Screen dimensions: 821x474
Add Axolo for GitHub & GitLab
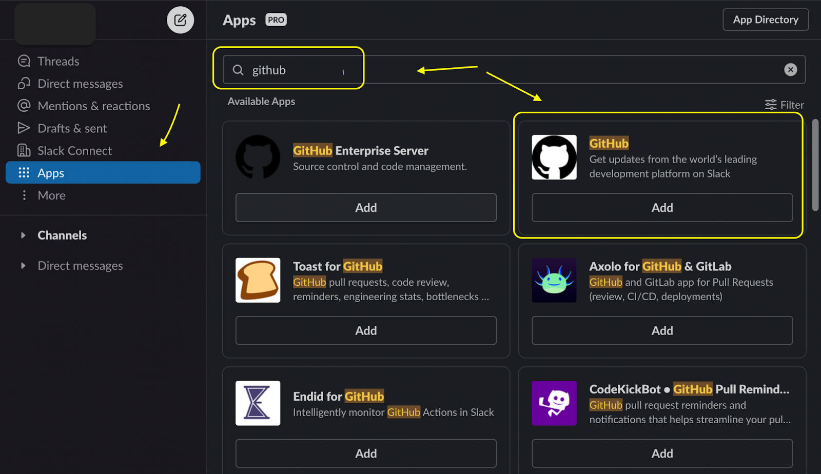(x=662, y=330)
